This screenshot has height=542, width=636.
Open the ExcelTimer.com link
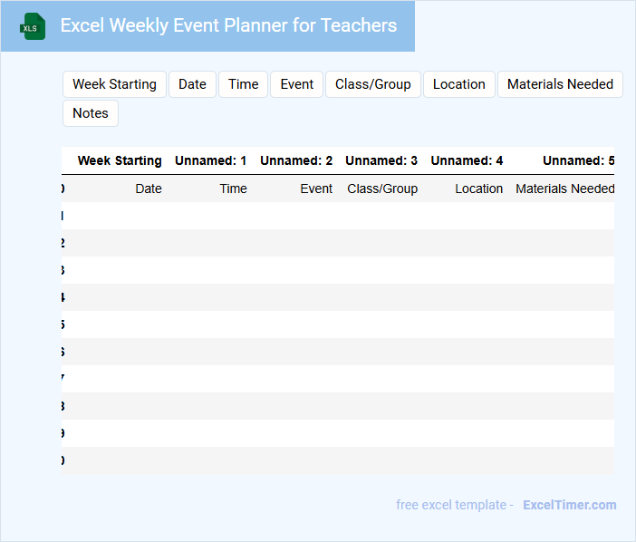coord(569,505)
